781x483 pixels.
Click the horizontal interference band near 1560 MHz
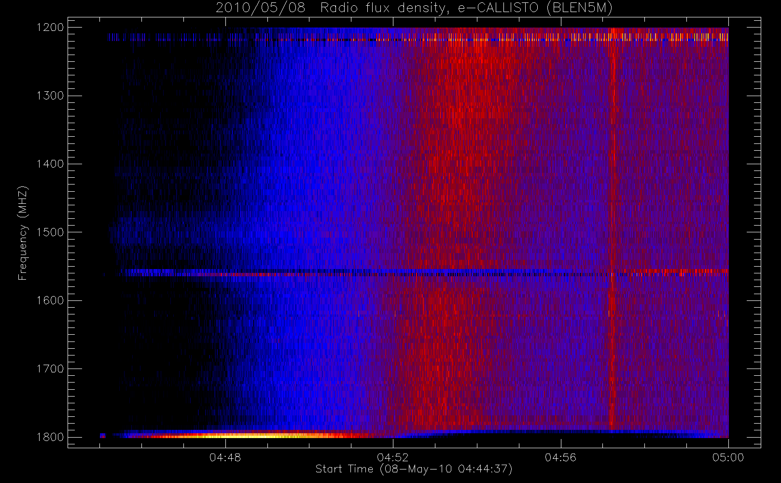[425, 272]
